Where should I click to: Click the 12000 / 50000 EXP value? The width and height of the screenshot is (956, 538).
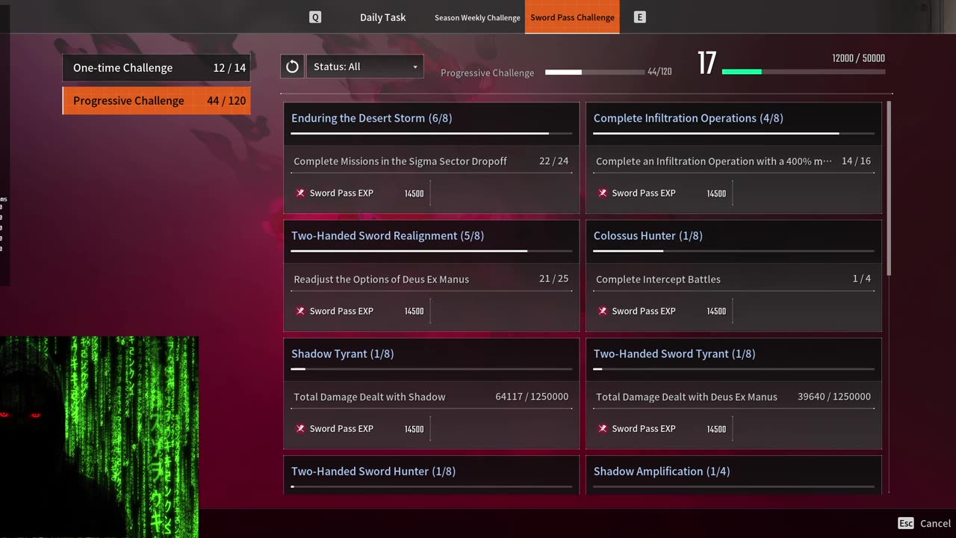coord(858,58)
